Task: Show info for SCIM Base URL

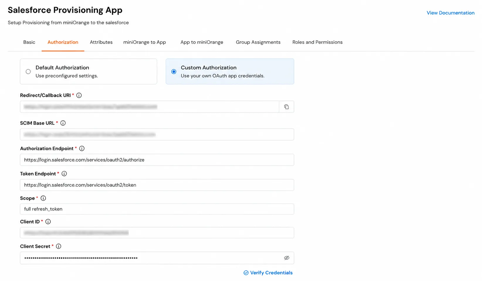Action: [63, 123]
